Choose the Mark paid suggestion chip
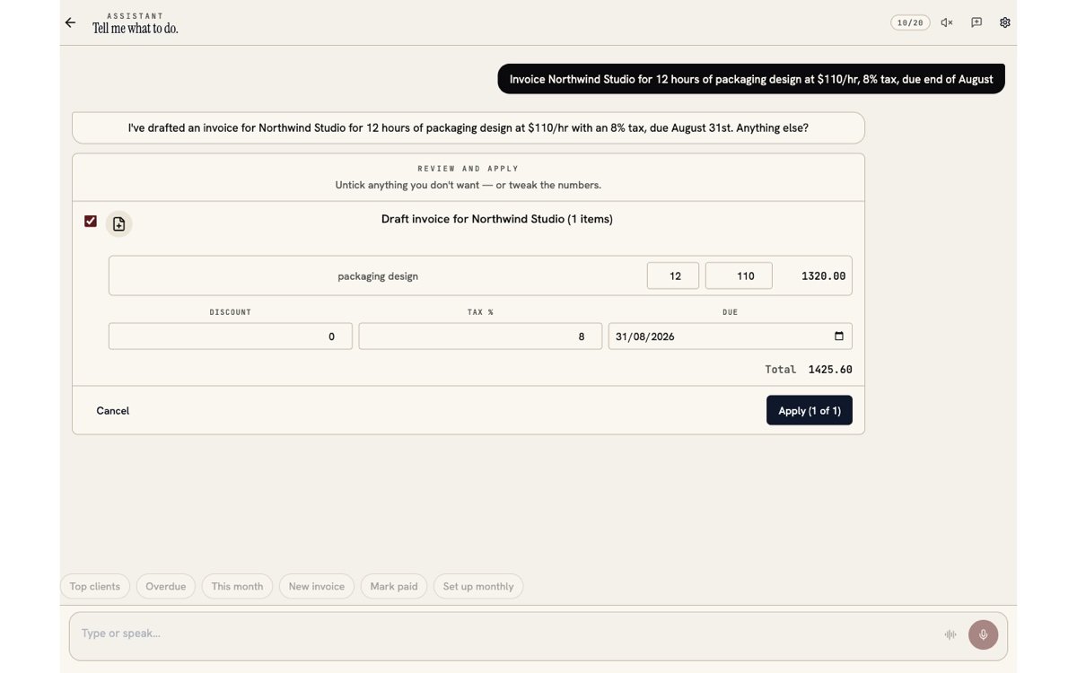Viewport: 1077px width, 673px height. coord(394,586)
